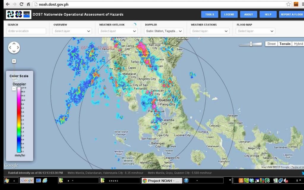The image size is (304, 190).
Task: Click the "Virac" map label
Action: pyautogui.click(x=294, y=147)
